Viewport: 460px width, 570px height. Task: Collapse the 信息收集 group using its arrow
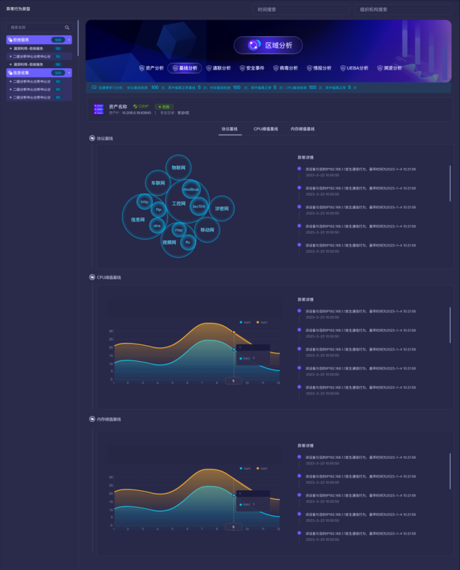pyautogui.click(x=69, y=73)
